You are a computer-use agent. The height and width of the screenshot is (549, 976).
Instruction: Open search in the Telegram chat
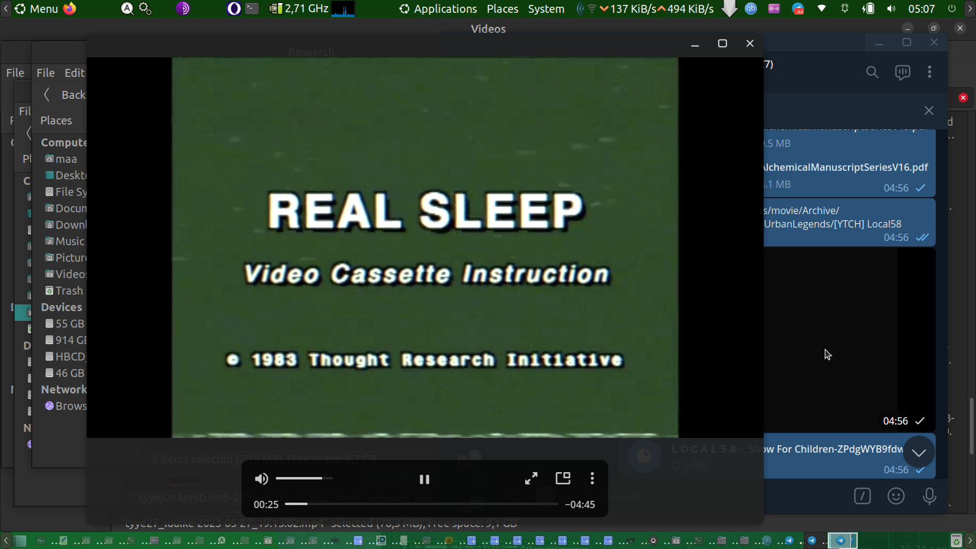(872, 73)
